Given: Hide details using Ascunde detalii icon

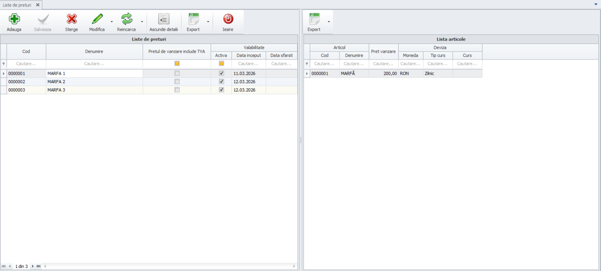Looking at the screenshot, I should point(164,19).
